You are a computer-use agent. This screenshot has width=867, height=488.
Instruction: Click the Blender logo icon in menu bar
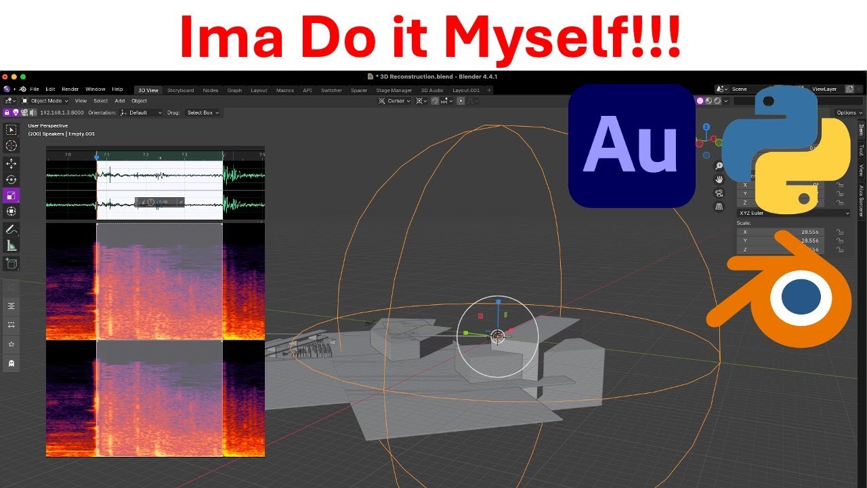click(x=22, y=89)
